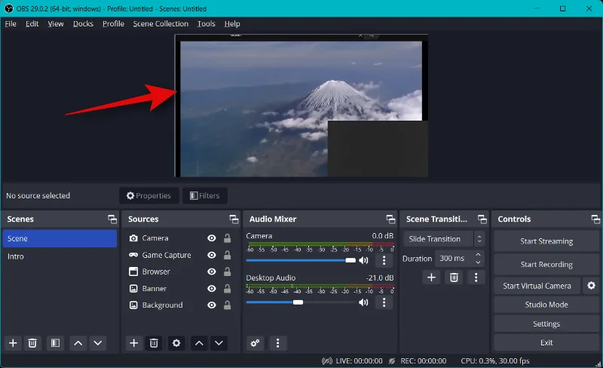Mute the Camera audio speaker icon

(x=363, y=261)
